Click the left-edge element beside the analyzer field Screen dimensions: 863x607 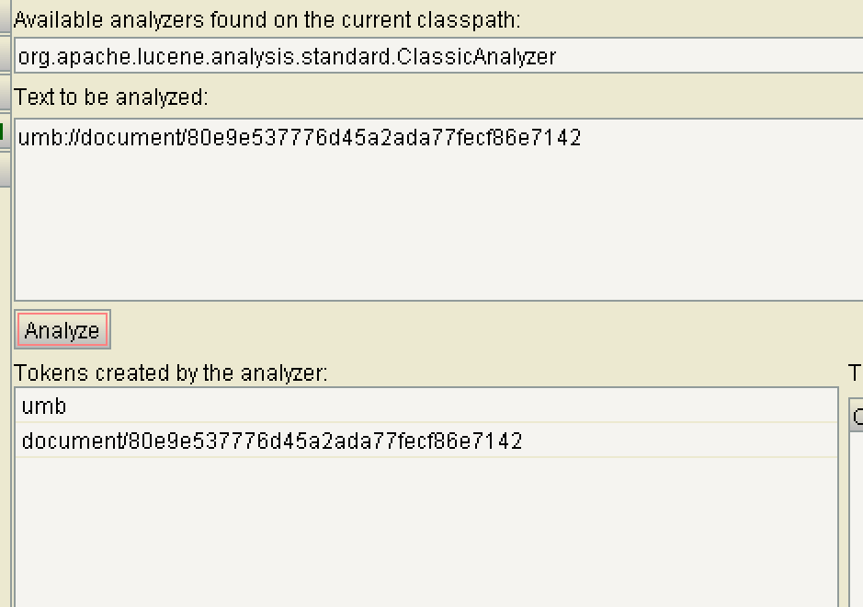click(x=4, y=55)
